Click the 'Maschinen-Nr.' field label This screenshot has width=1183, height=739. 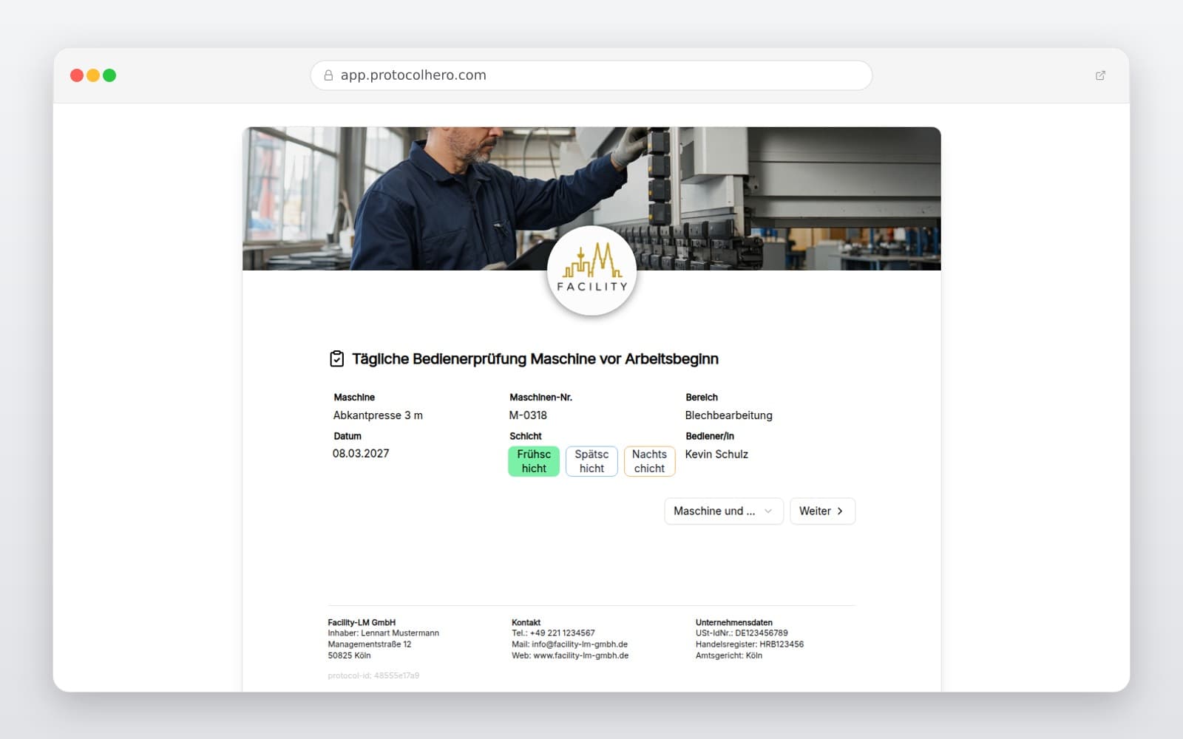point(541,398)
